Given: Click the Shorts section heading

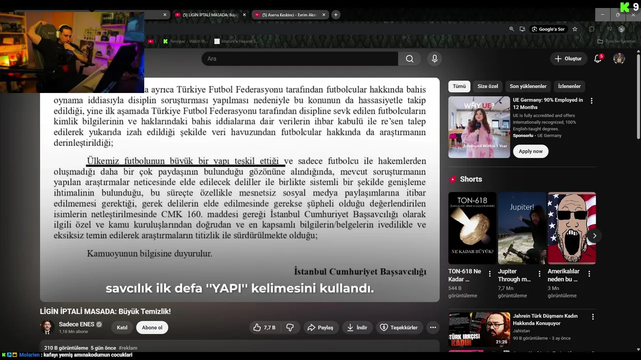Looking at the screenshot, I should tap(471, 179).
